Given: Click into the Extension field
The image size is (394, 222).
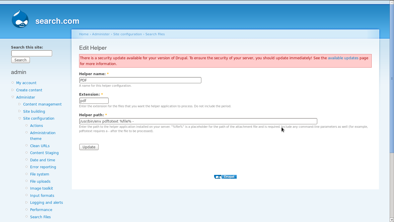Looking at the screenshot, I should coord(94,101).
